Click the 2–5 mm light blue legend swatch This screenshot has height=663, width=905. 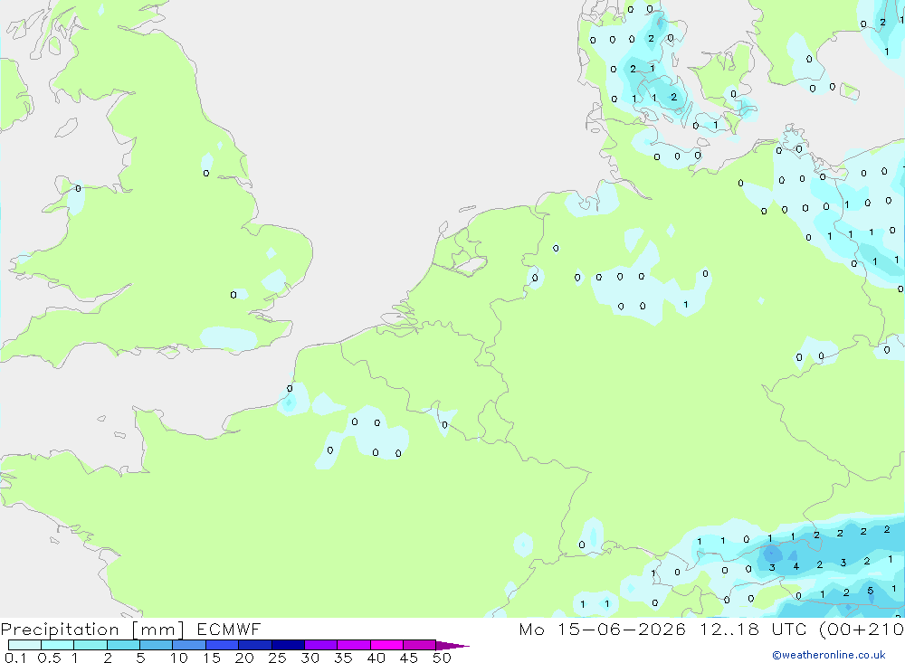123,645
